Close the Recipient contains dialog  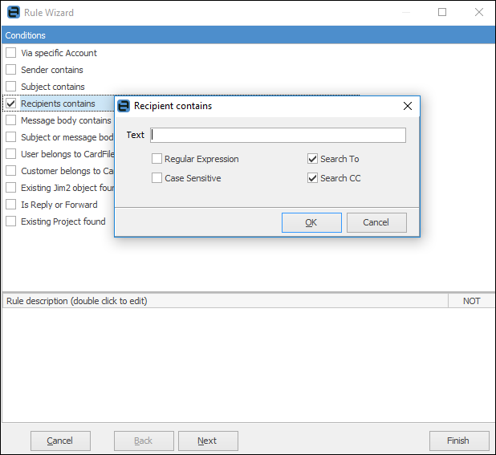[407, 106]
